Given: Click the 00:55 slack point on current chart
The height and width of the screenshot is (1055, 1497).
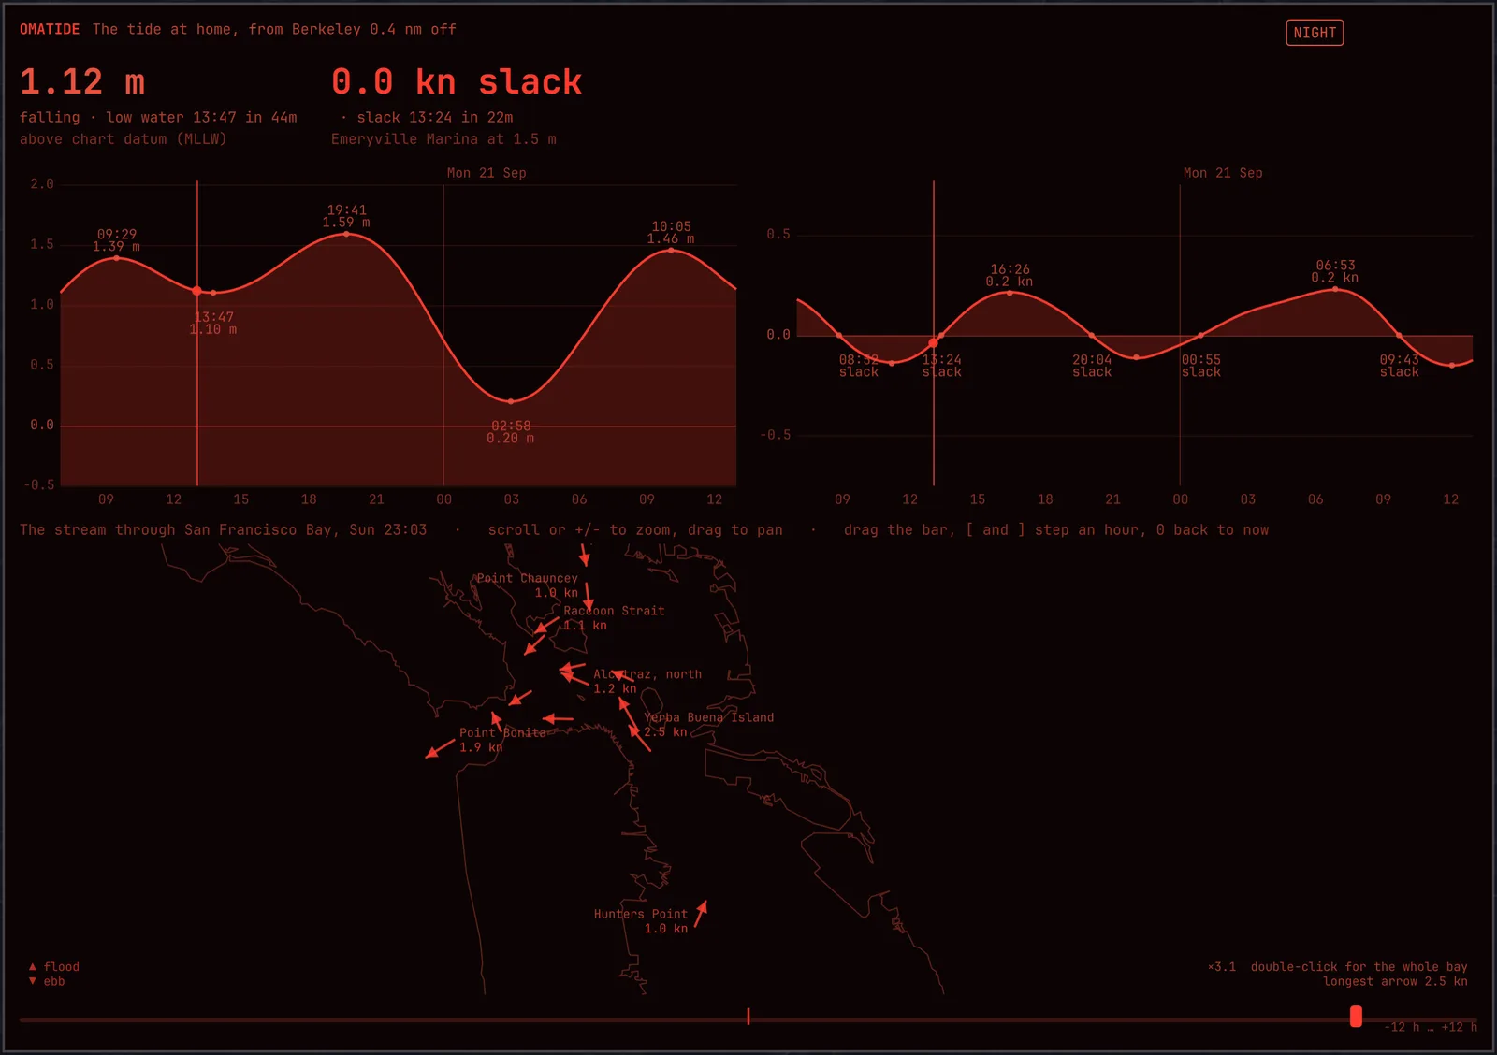Looking at the screenshot, I should pyautogui.click(x=1200, y=335).
